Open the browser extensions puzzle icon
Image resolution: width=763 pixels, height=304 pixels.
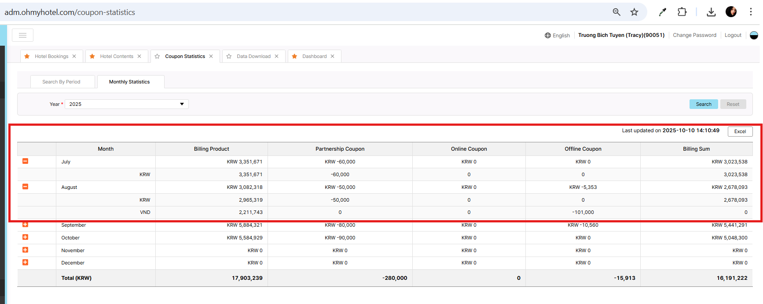click(682, 12)
